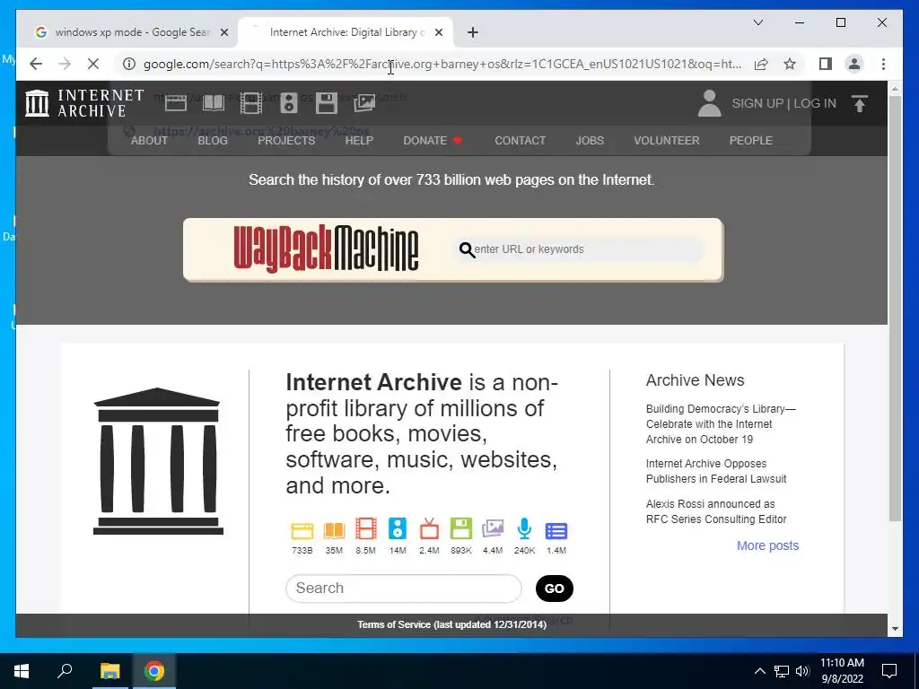The width and height of the screenshot is (919, 689).
Task: Click the share page icon in address bar
Action: [761, 64]
